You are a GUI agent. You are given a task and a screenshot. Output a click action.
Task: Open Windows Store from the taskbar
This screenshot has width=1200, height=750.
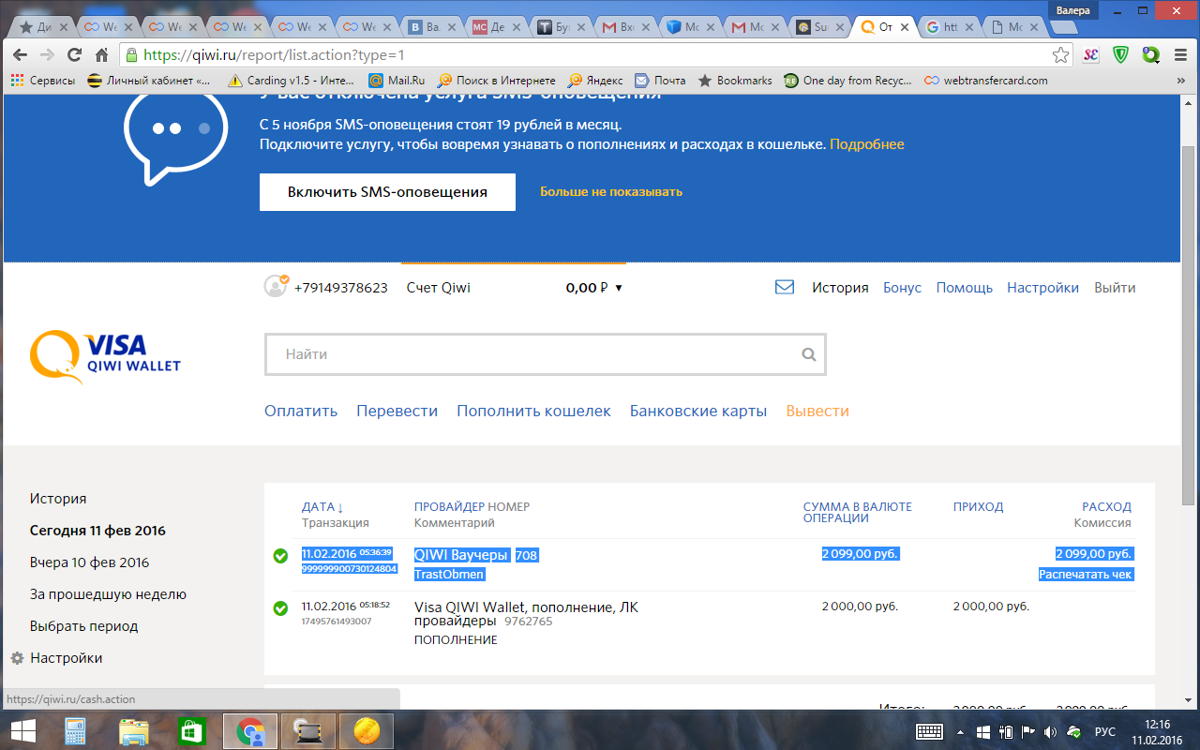click(192, 731)
